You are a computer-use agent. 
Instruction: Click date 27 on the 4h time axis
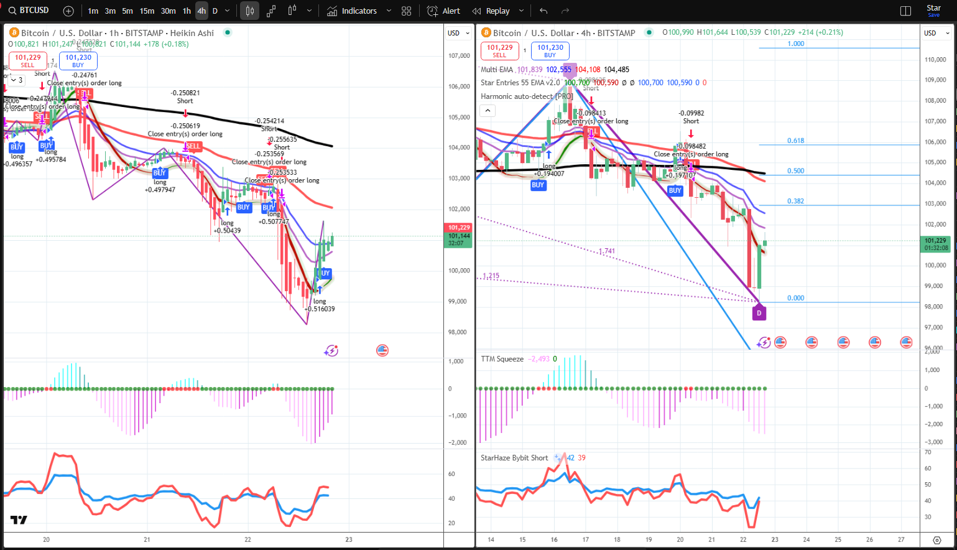coord(901,539)
